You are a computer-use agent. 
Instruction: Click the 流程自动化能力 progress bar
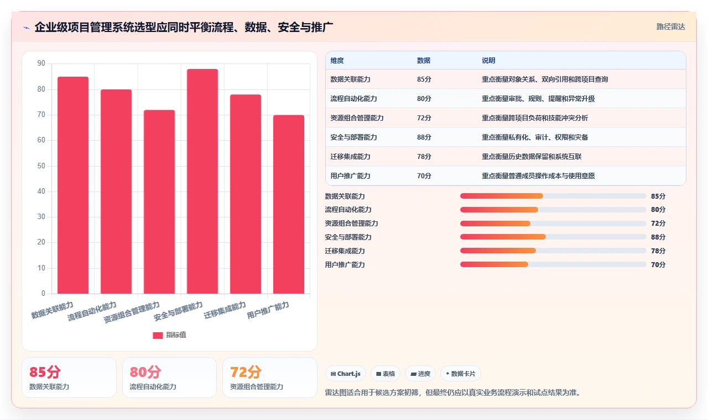tap(553, 210)
